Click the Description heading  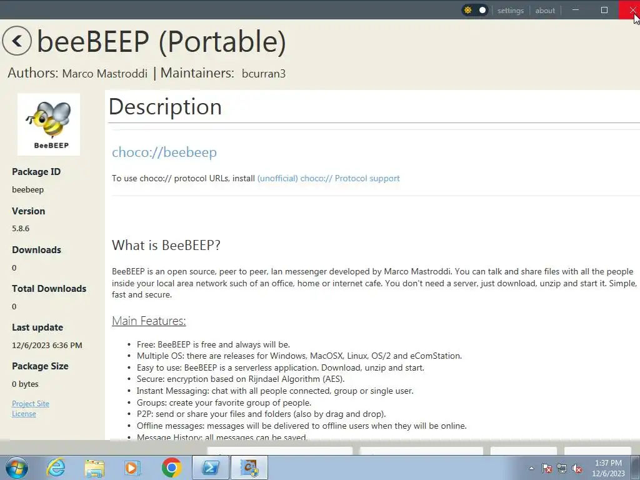(165, 107)
